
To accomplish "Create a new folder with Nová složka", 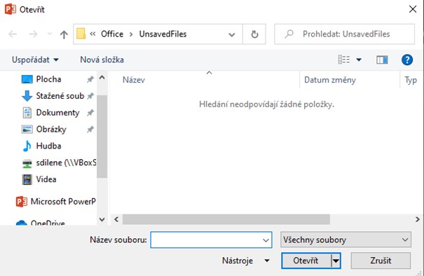I will 102,60.
